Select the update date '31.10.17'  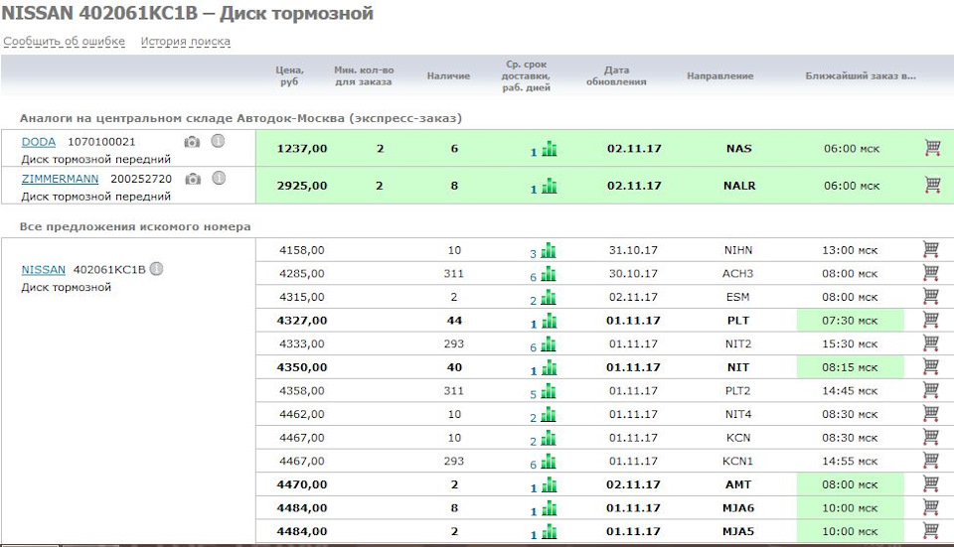(x=633, y=250)
